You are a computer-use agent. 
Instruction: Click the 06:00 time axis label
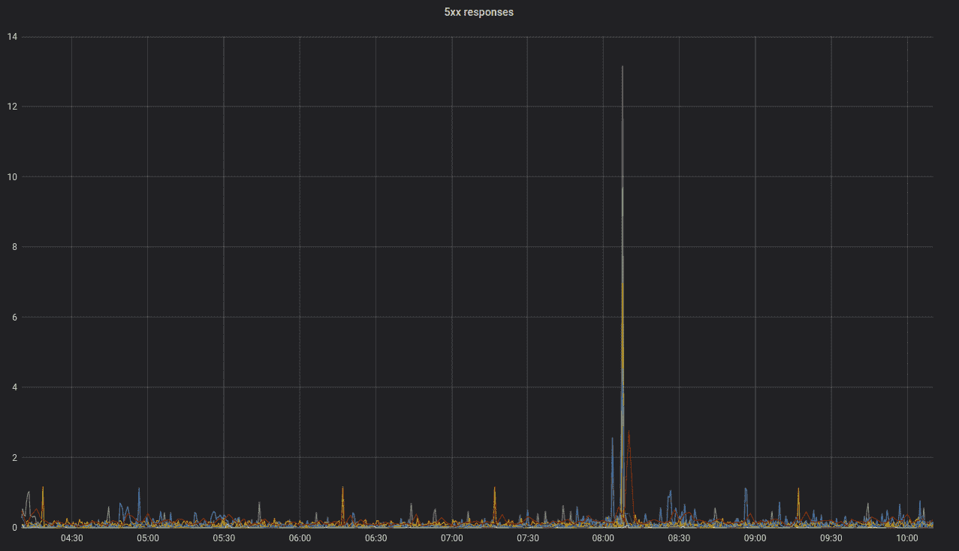(x=300, y=538)
